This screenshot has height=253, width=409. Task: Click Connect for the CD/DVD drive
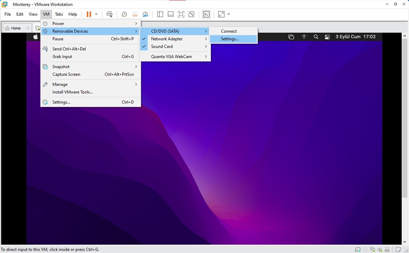tap(234, 31)
